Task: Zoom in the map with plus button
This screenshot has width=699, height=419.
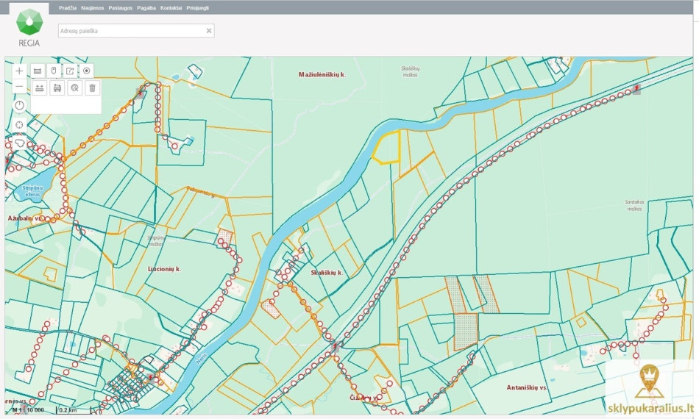Action: [x=19, y=71]
